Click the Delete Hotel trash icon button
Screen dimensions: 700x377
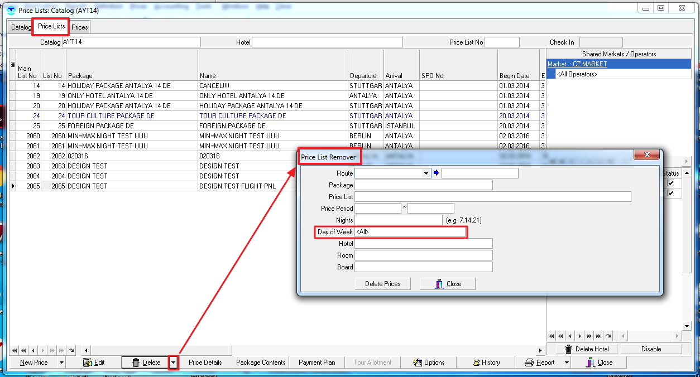pyautogui.click(x=583, y=349)
